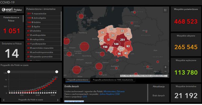Select warmińsko-mazurskie row in the list
This screenshot has width=202, height=105.
(43, 48)
